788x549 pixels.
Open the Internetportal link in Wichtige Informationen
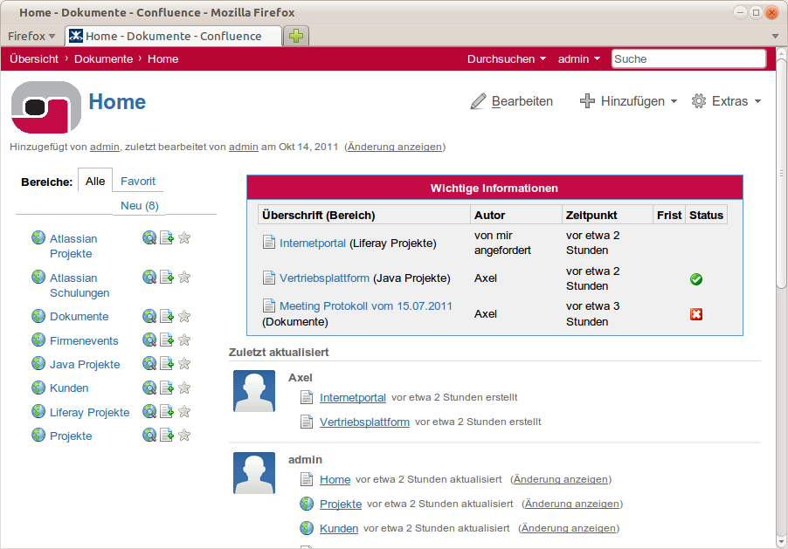click(x=313, y=243)
